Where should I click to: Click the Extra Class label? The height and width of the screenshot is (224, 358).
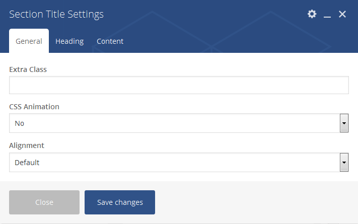[28, 69]
